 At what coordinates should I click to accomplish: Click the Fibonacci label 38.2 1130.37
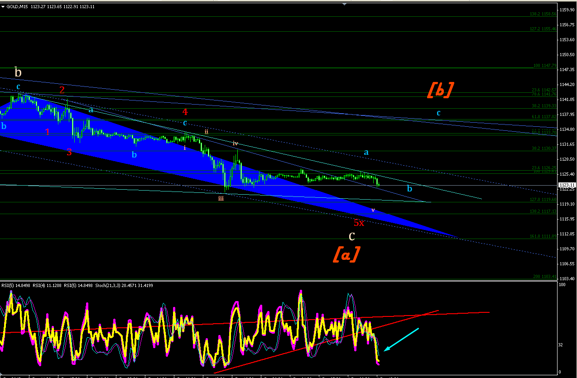tap(543, 148)
